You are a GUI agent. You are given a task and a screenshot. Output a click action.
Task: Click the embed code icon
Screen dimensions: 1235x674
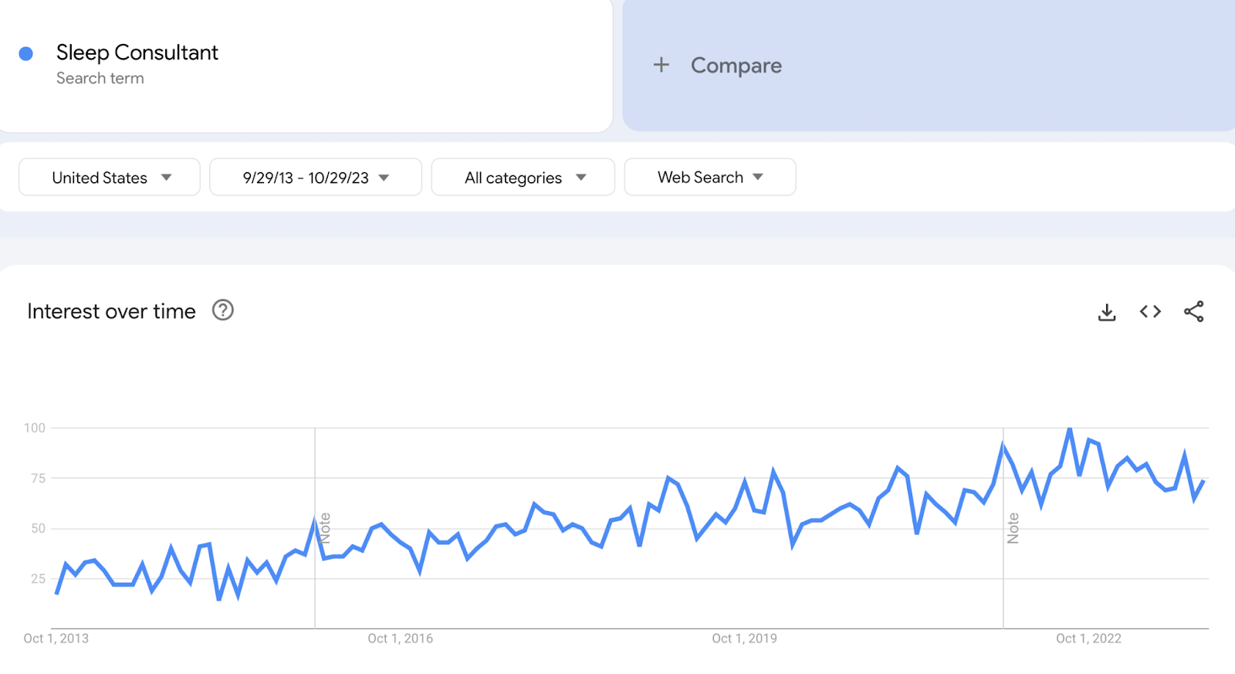click(1150, 312)
